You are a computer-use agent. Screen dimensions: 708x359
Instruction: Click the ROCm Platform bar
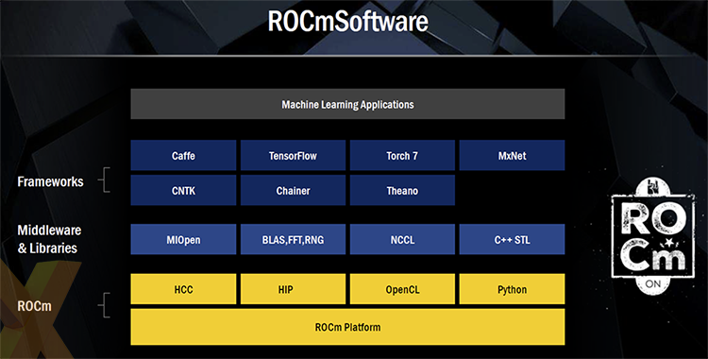pyautogui.click(x=347, y=327)
